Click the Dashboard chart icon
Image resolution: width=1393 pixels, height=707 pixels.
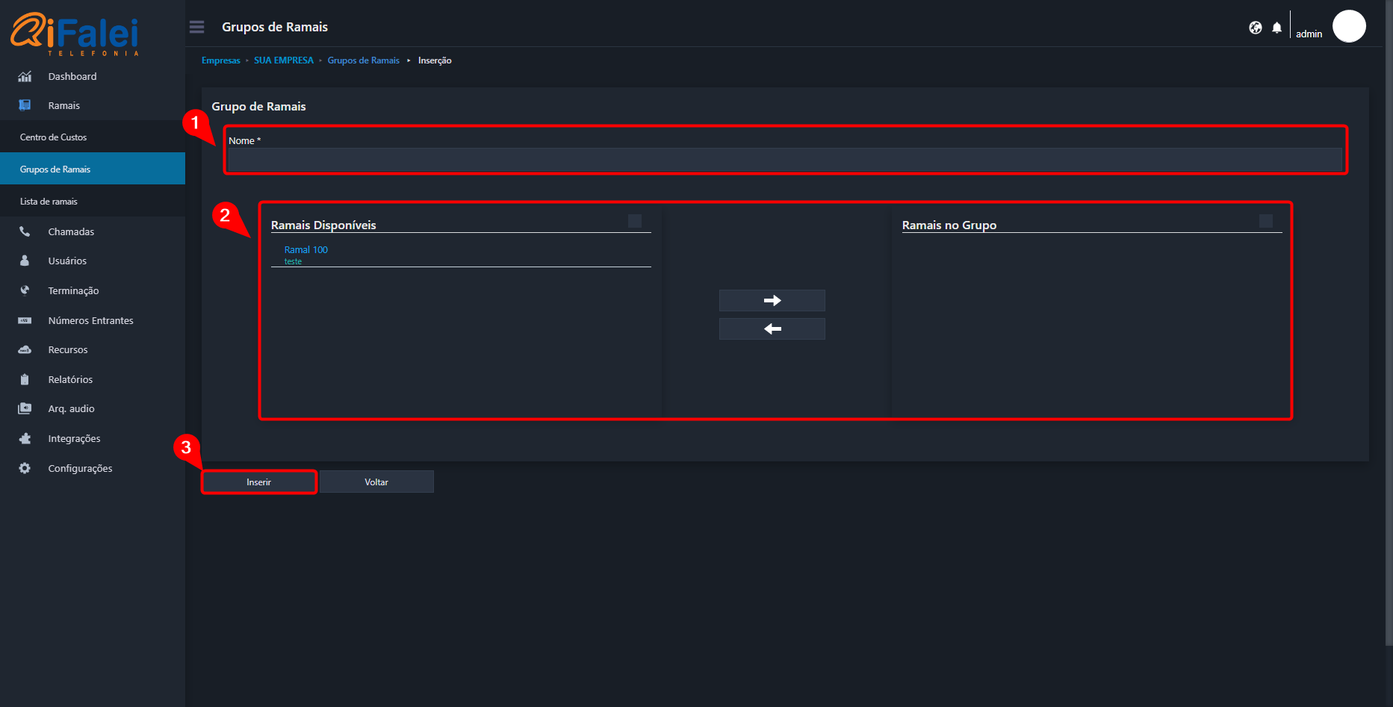pyautogui.click(x=25, y=76)
